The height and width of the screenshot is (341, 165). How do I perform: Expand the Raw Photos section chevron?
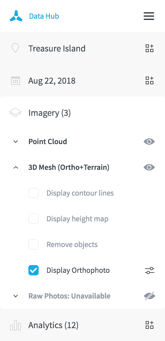(15, 296)
